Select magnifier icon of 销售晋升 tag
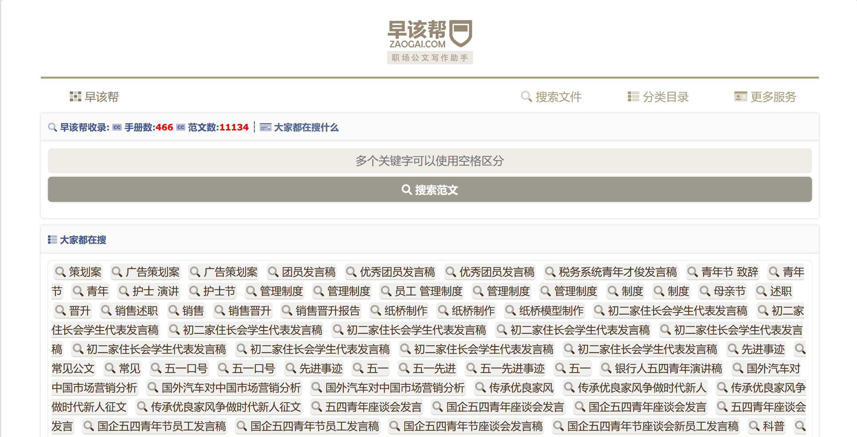Viewport: 857px width, 437px height. (x=220, y=310)
